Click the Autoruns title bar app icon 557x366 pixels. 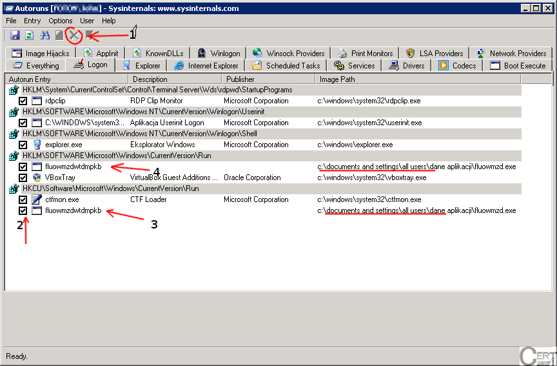tap(8, 8)
